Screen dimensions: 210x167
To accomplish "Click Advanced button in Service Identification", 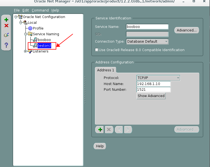I will pos(186,30).
